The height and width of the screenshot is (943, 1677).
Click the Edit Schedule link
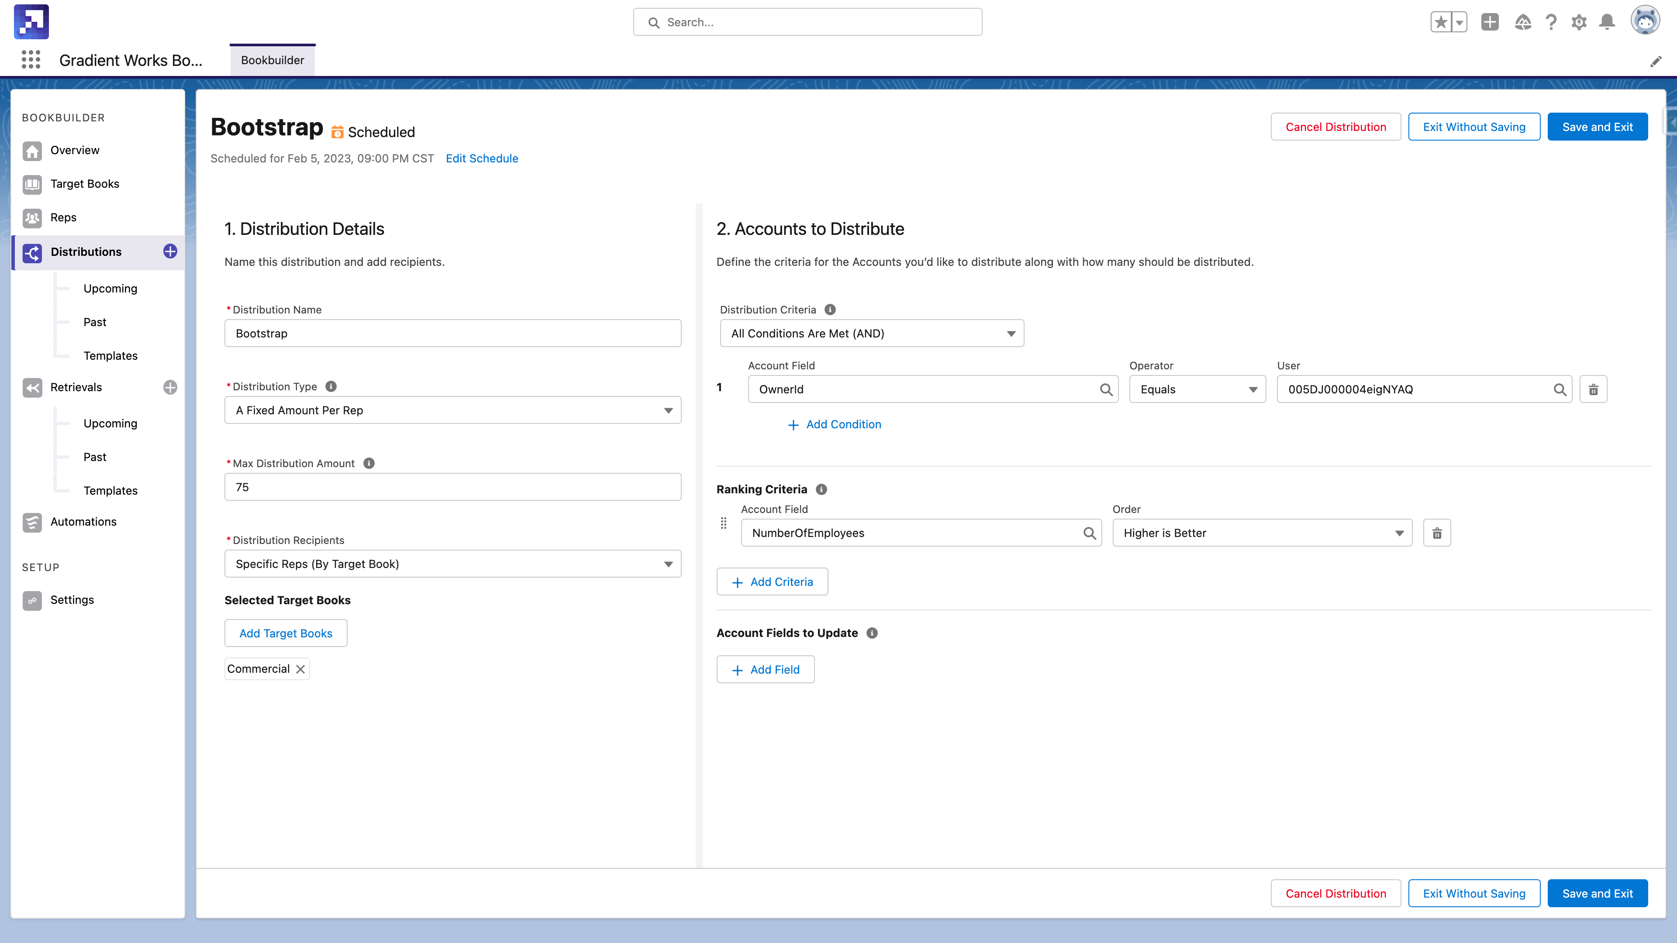coord(482,158)
